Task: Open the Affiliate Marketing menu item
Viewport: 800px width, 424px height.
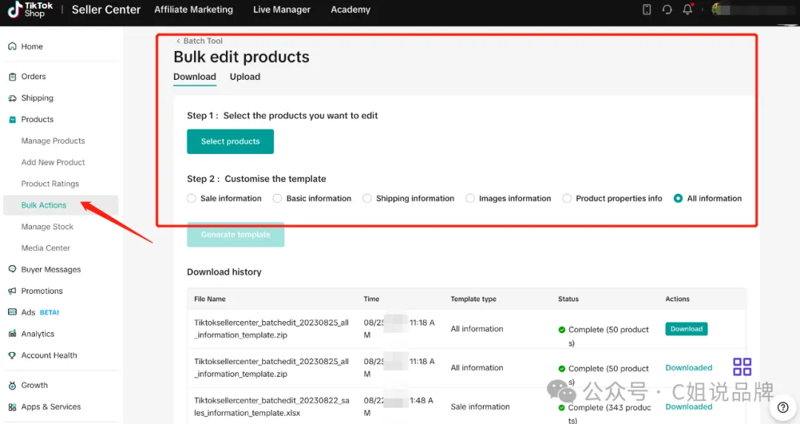Action: pos(193,9)
